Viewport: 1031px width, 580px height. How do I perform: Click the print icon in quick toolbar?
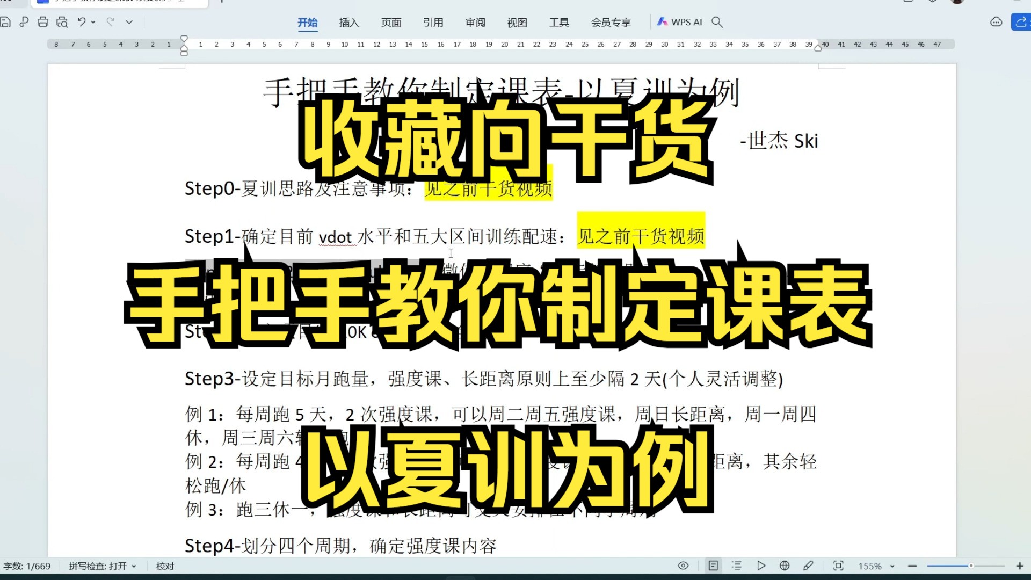click(x=43, y=22)
